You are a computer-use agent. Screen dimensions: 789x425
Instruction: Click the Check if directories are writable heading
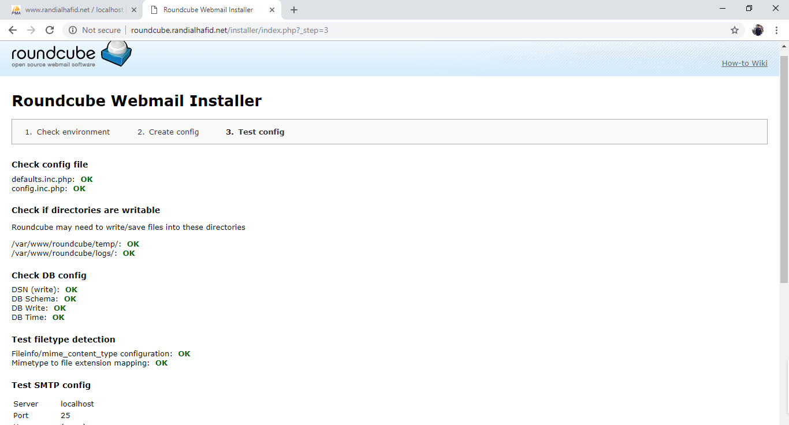click(85, 210)
